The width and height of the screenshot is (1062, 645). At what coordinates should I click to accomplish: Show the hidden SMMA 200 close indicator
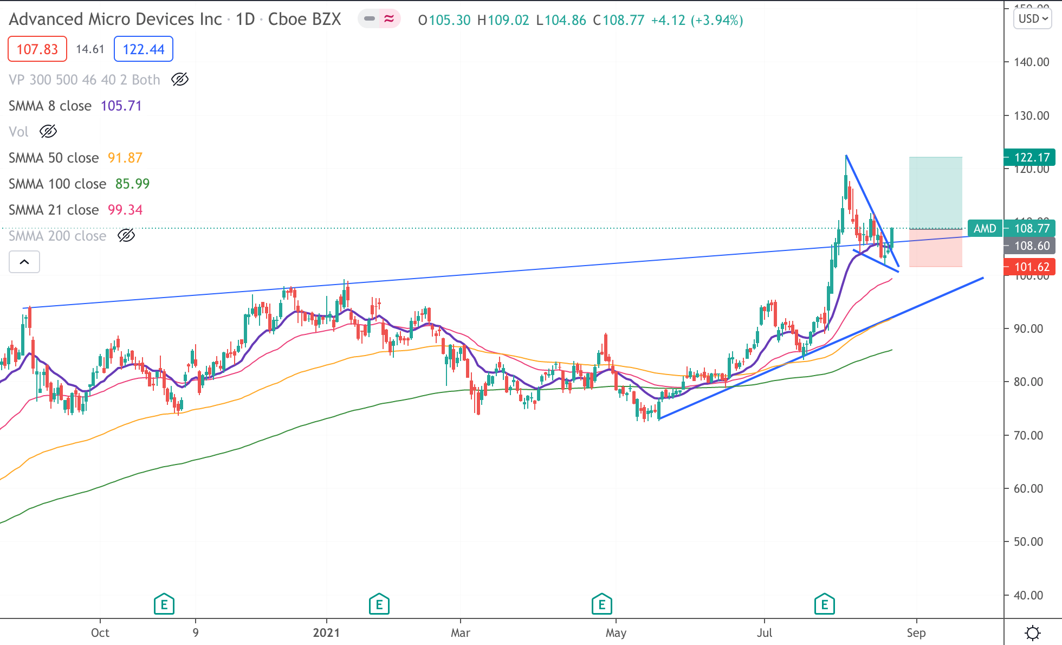pyautogui.click(x=126, y=236)
